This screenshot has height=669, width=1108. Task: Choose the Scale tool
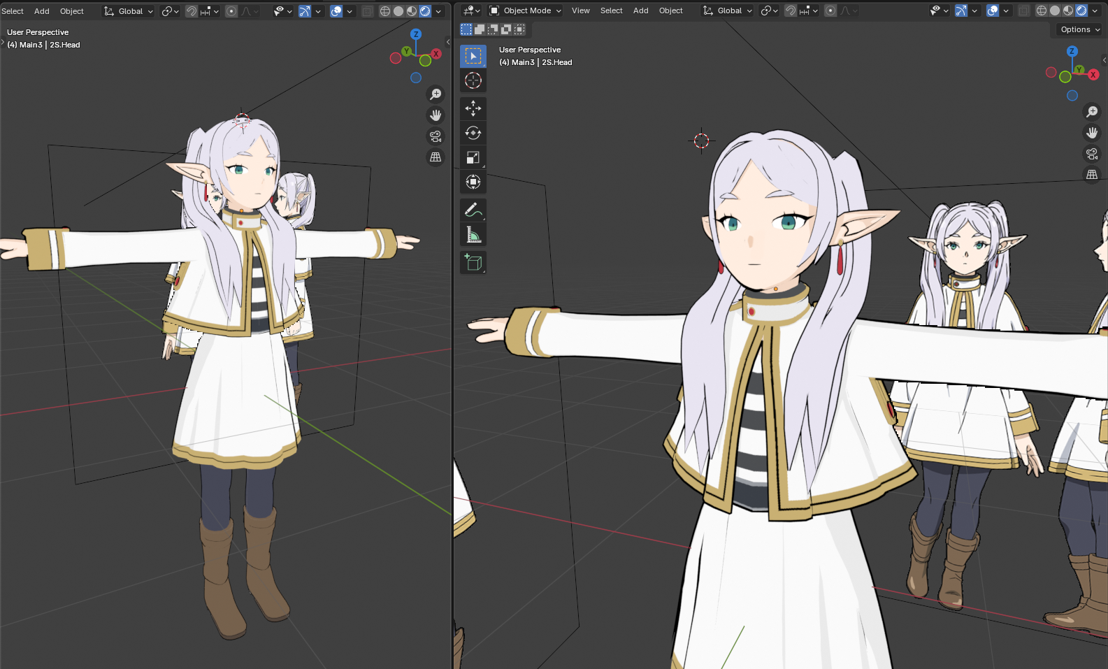[x=473, y=158]
